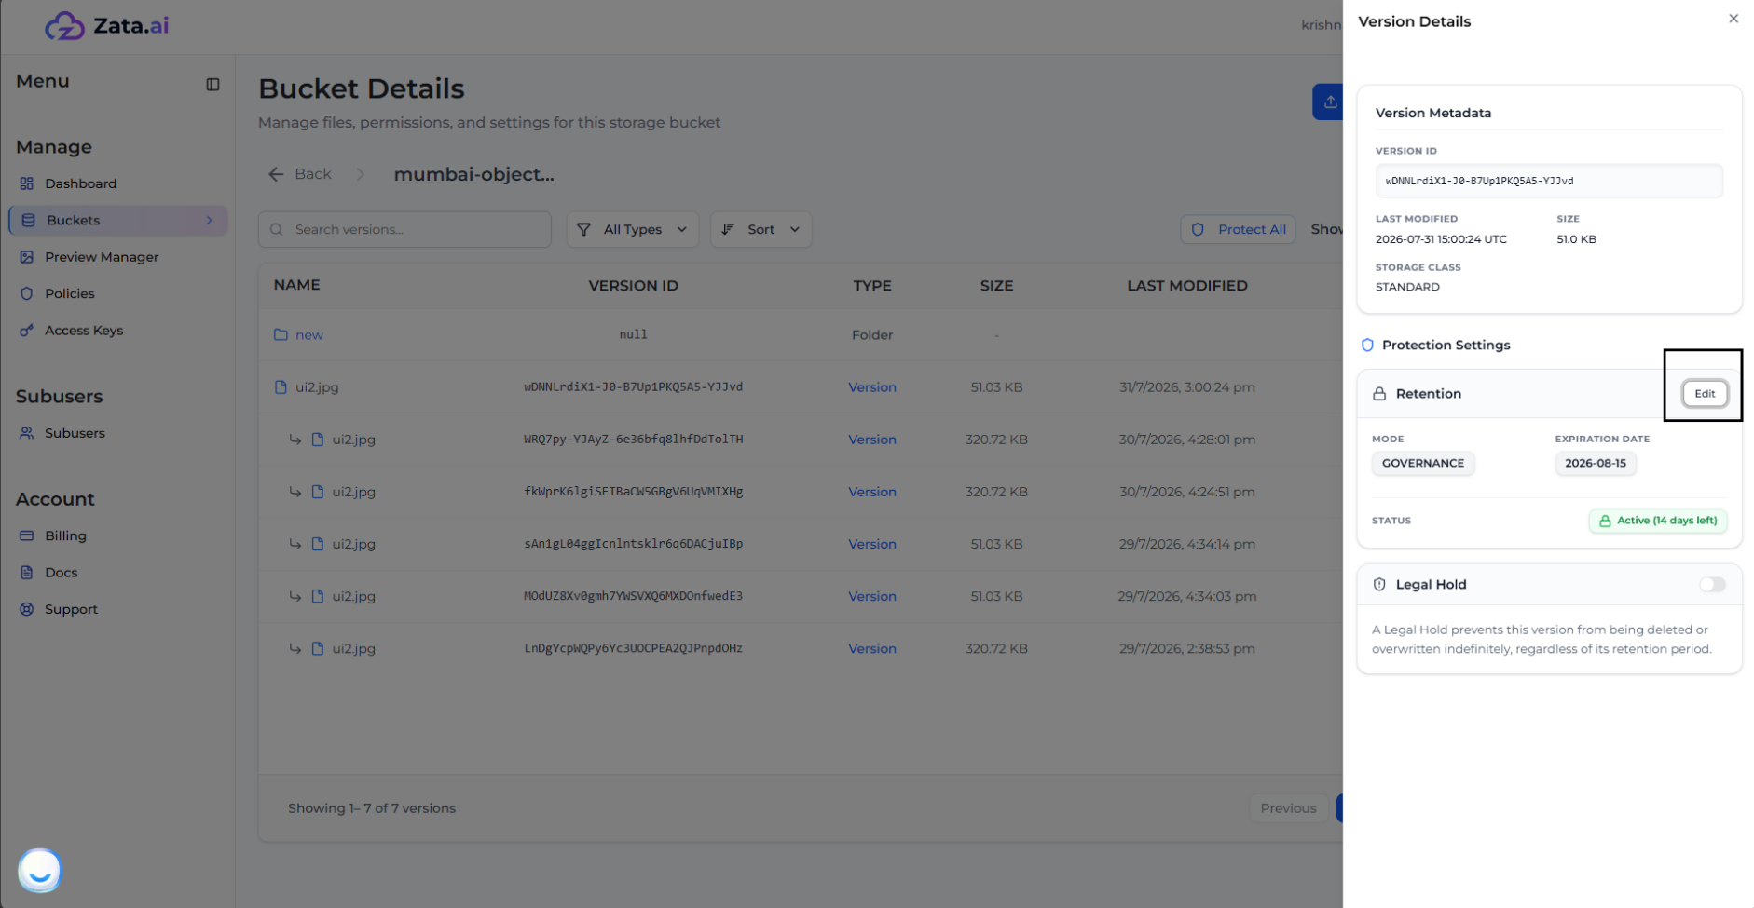Open Preview Manager in the sidebar
Viewport: 1754px width, 908px height.
point(102,257)
